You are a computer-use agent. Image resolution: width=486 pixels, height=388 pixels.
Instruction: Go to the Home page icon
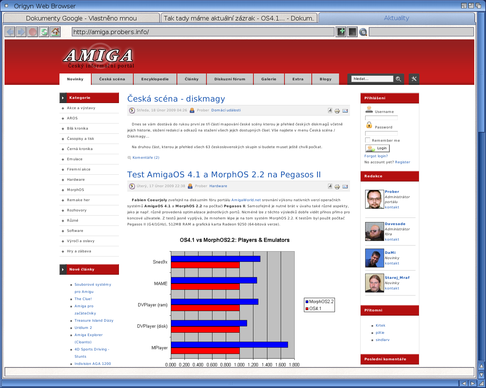click(55, 32)
